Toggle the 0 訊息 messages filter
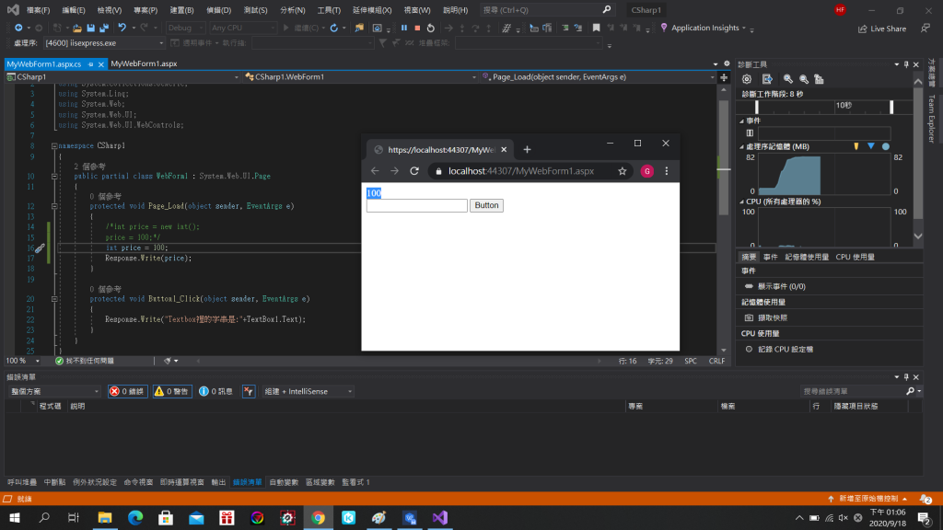Image resolution: width=943 pixels, height=530 pixels. (215, 391)
